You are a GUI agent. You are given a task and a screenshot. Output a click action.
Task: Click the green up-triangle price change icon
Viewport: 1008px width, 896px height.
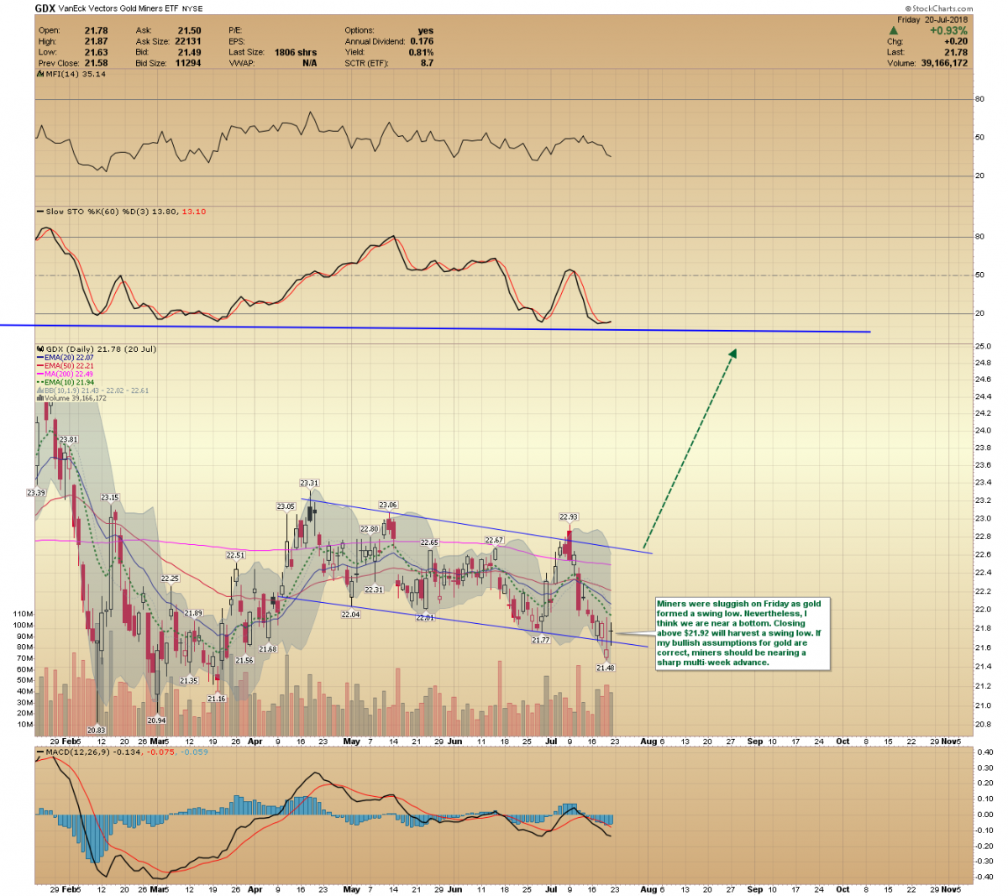click(x=894, y=30)
